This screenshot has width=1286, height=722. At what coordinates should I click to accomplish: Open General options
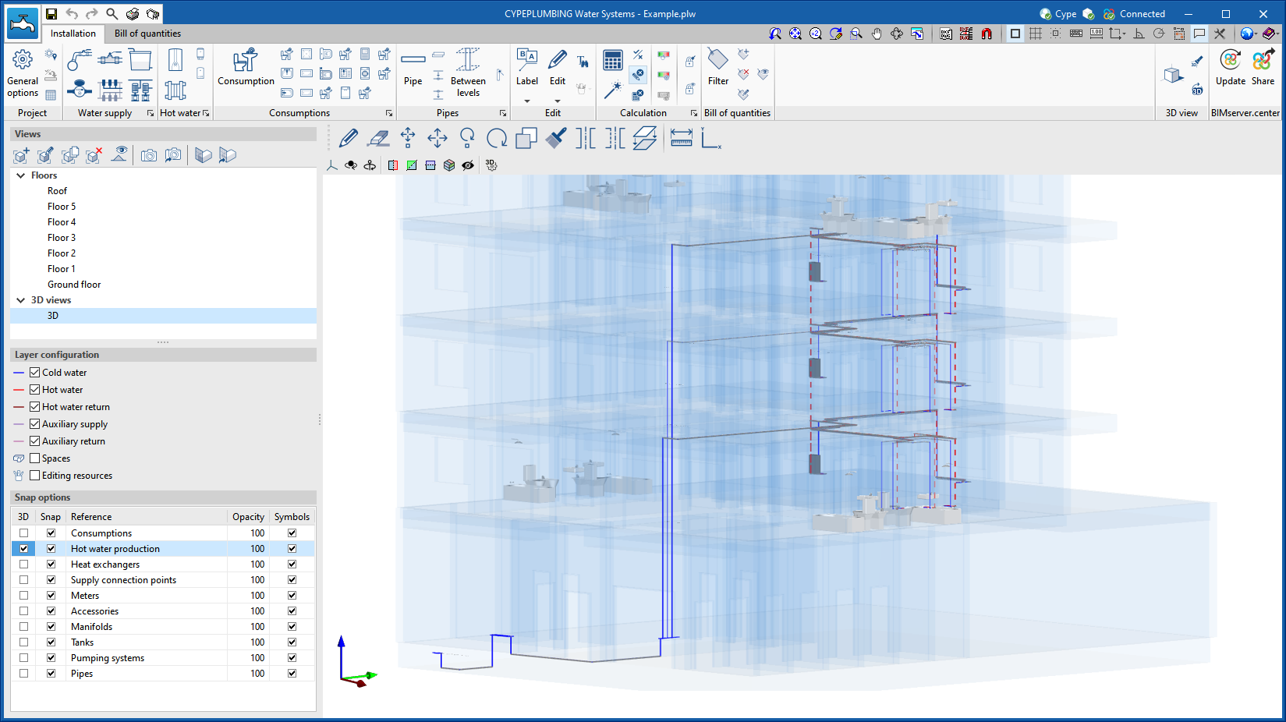click(23, 73)
